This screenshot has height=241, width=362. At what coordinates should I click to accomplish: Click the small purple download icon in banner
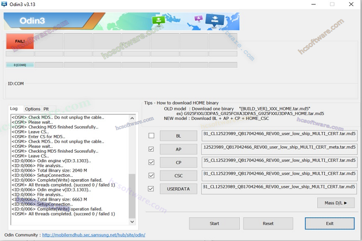click(x=198, y=18)
